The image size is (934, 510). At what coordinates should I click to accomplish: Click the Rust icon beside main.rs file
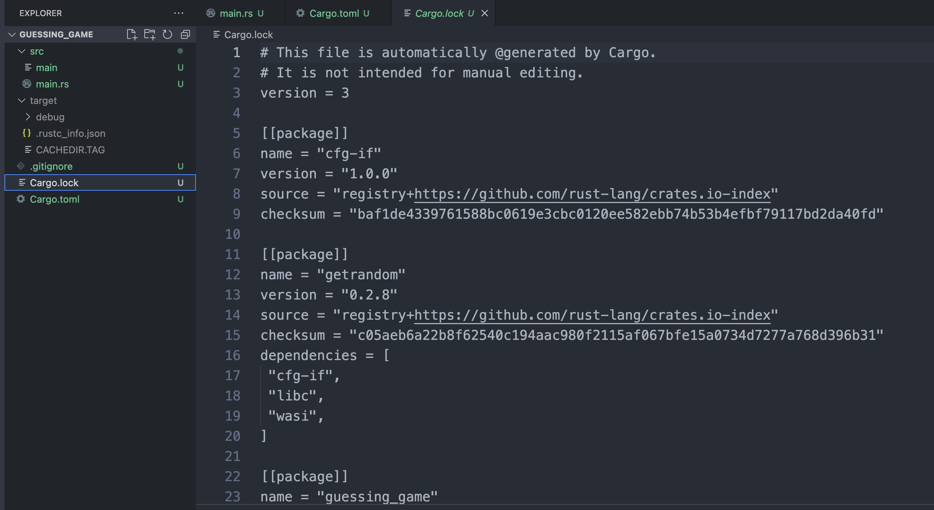pos(27,84)
